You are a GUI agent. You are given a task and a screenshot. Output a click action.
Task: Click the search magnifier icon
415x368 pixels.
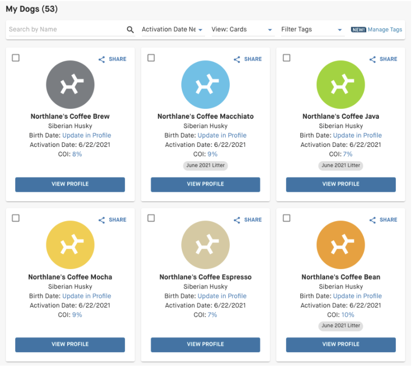[130, 30]
